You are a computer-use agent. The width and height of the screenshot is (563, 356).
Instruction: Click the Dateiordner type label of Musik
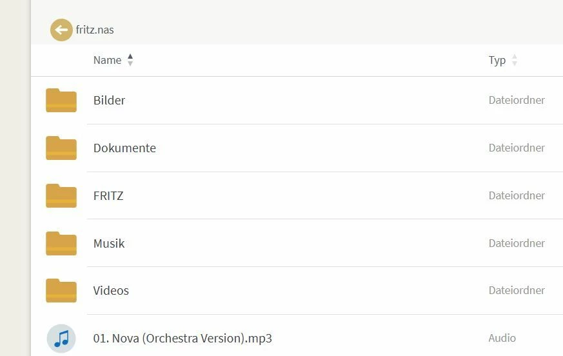517,243
